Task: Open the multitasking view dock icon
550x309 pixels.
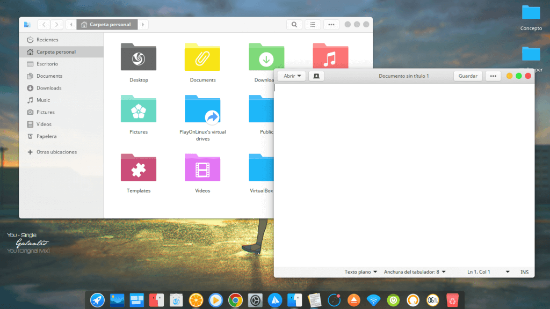Action: pos(137,300)
